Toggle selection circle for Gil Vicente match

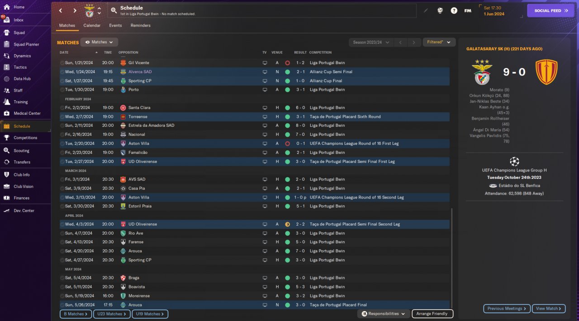[x=62, y=63]
